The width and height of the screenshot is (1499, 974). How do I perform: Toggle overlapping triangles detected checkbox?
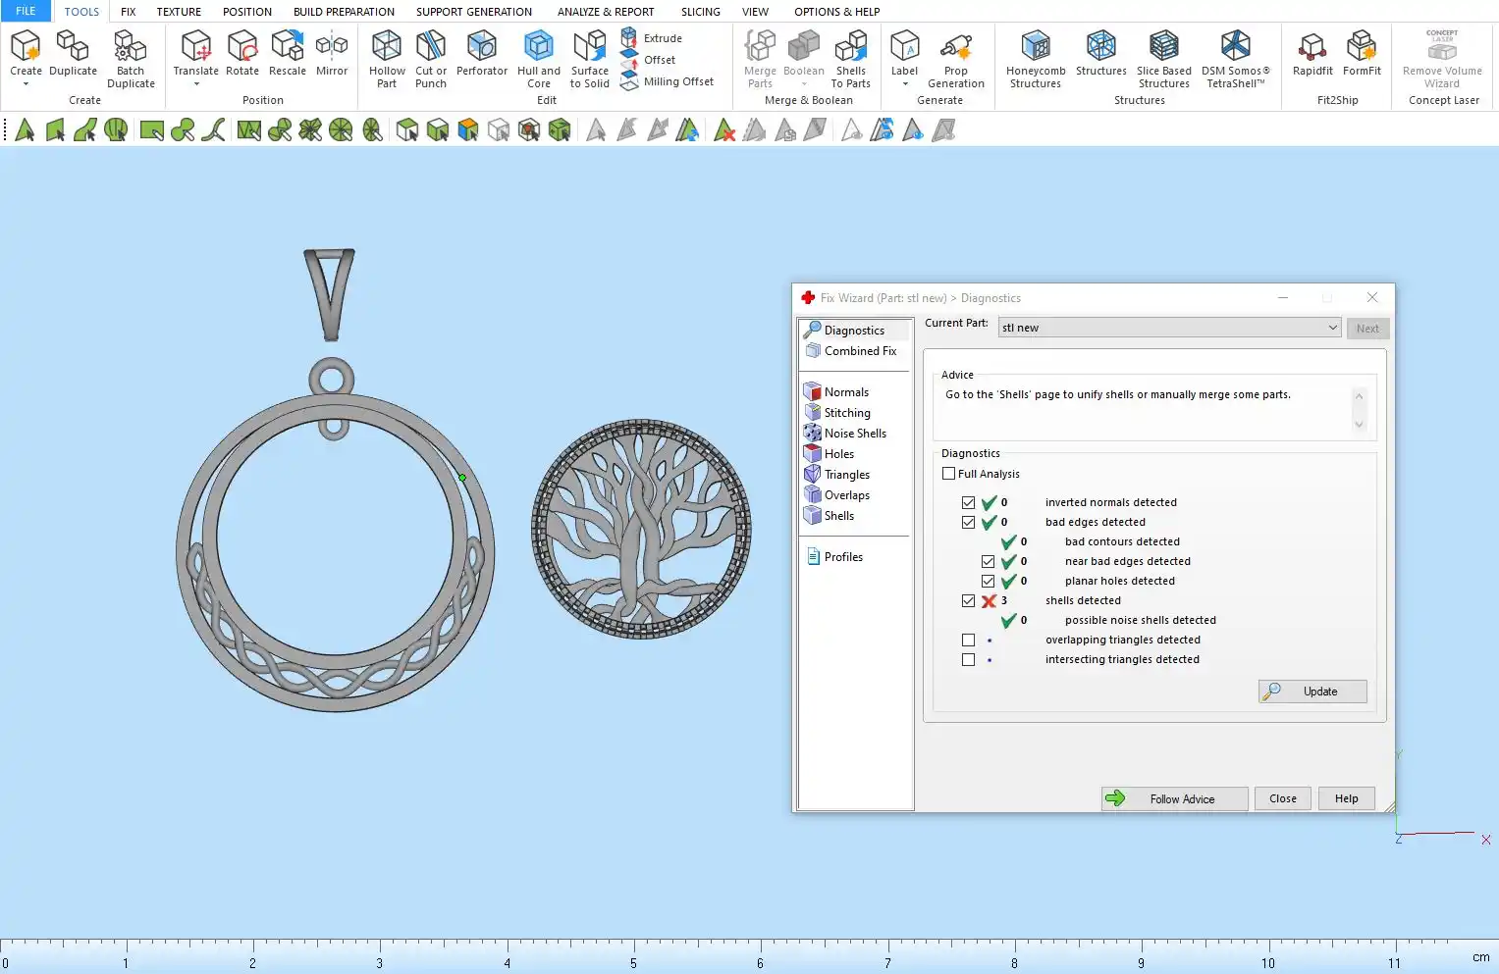(969, 641)
